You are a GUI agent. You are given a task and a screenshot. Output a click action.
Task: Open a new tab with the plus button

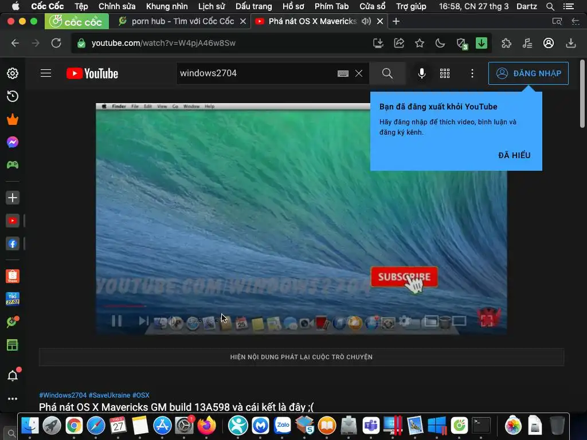point(396,21)
